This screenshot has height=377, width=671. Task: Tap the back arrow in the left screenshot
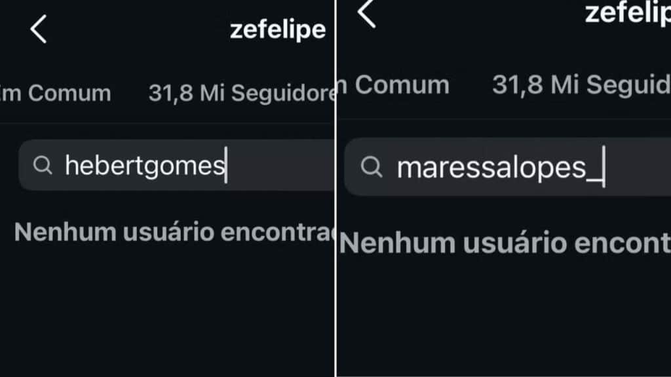pos(39,29)
